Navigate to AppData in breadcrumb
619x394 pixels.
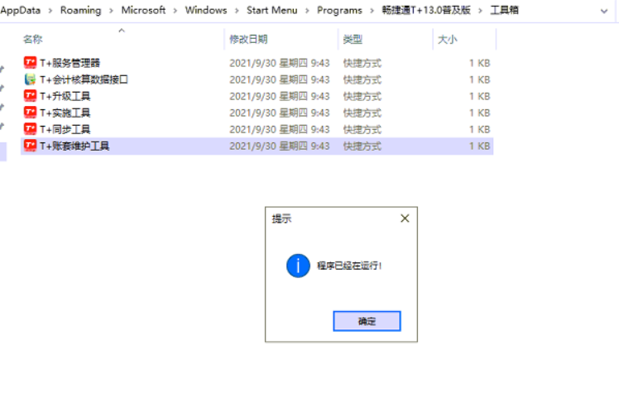coord(20,10)
